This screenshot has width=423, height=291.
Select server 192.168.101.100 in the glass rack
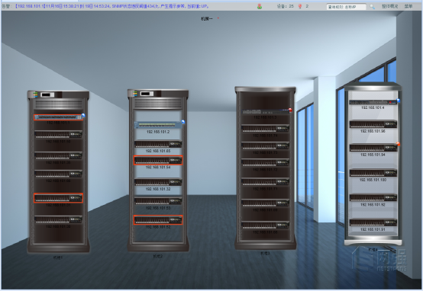tap(373, 173)
